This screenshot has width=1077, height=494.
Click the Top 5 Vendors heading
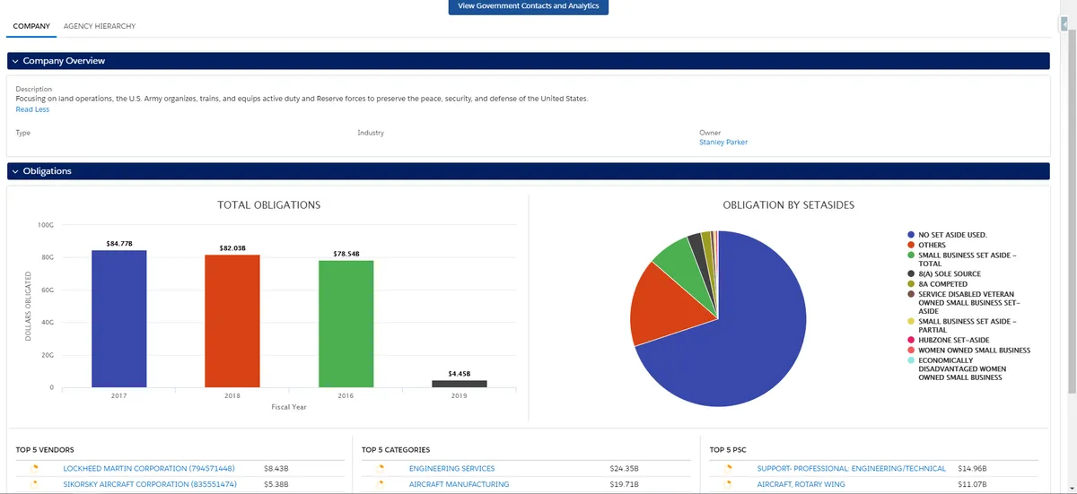coord(45,449)
